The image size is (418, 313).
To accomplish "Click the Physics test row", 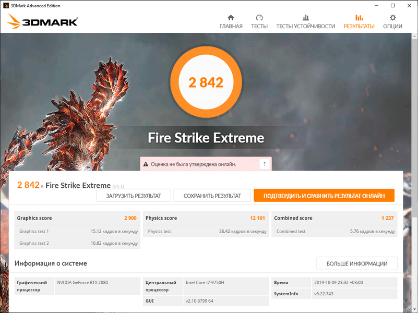I will click(x=206, y=231).
